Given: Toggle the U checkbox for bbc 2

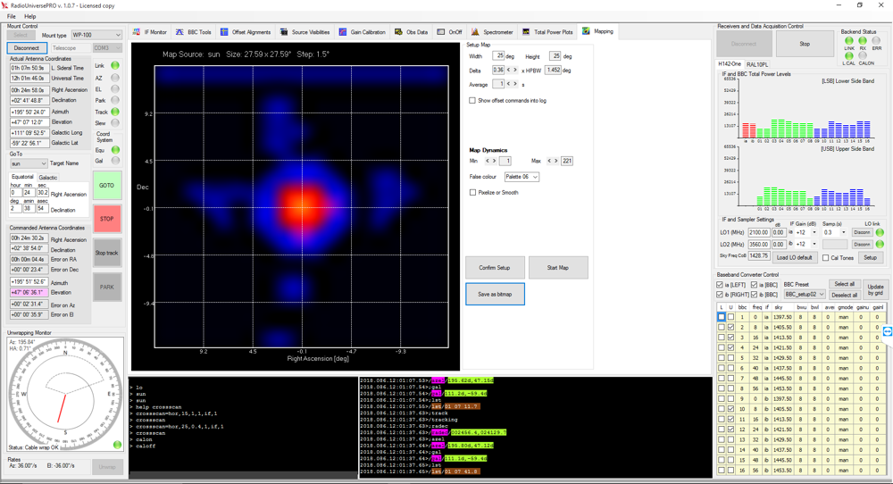Looking at the screenshot, I should click(731, 327).
